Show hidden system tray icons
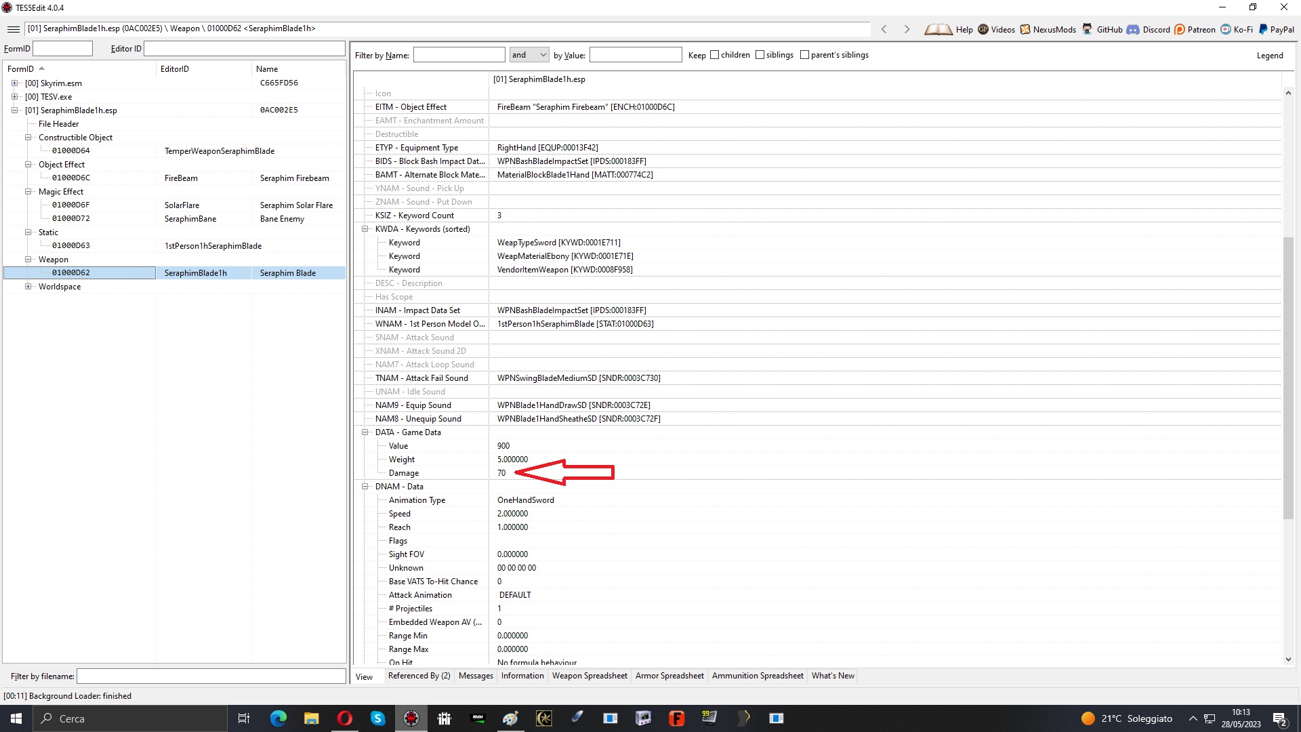Image resolution: width=1301 pixels, height=732 pixels. pyautogui.click(x=1193, y=718)
